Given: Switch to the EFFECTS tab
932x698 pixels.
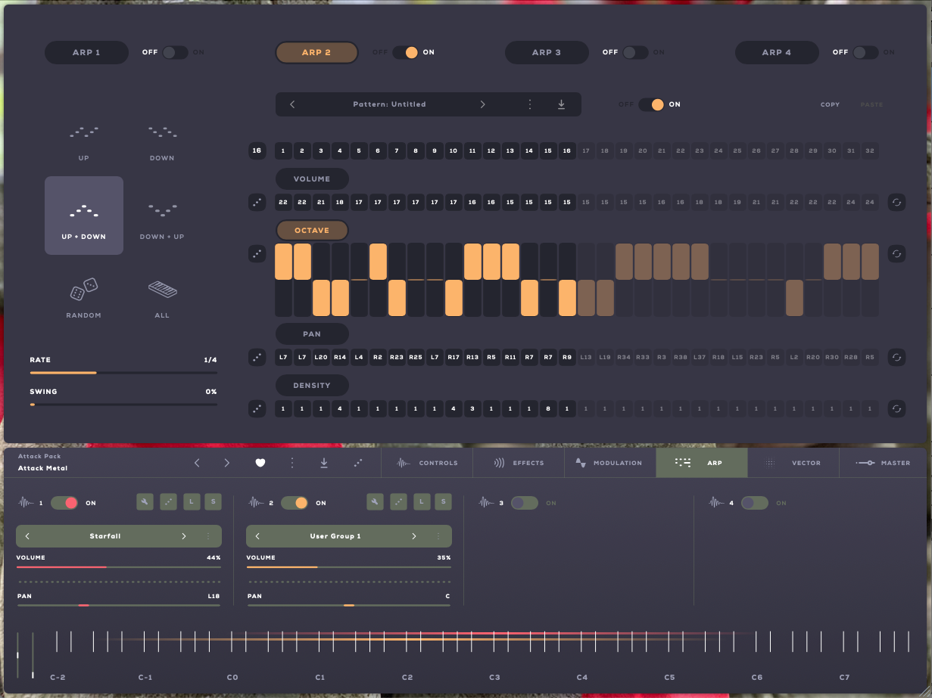Looking at the screenshot, I should pos(519,463).
